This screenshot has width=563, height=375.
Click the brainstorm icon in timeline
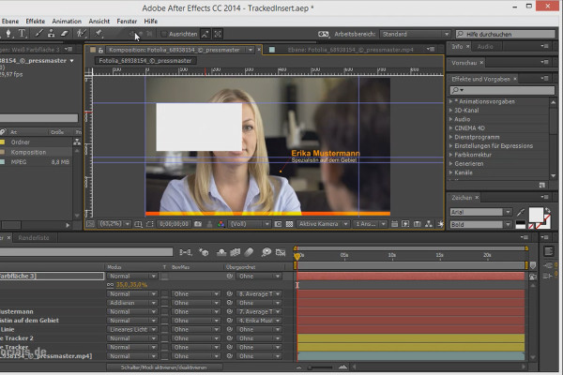(x=266, y=252)
